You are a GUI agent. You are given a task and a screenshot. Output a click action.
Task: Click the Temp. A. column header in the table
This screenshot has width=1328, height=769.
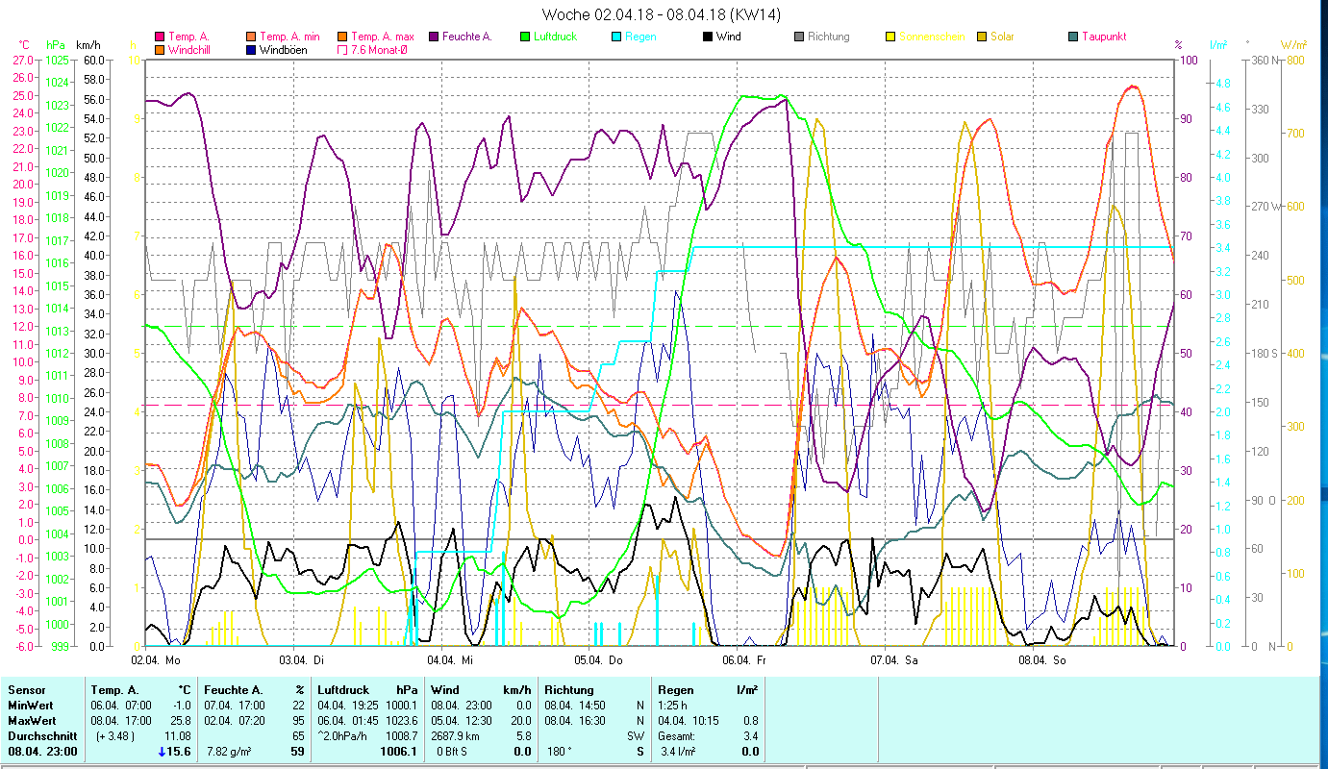pos(114,690)
